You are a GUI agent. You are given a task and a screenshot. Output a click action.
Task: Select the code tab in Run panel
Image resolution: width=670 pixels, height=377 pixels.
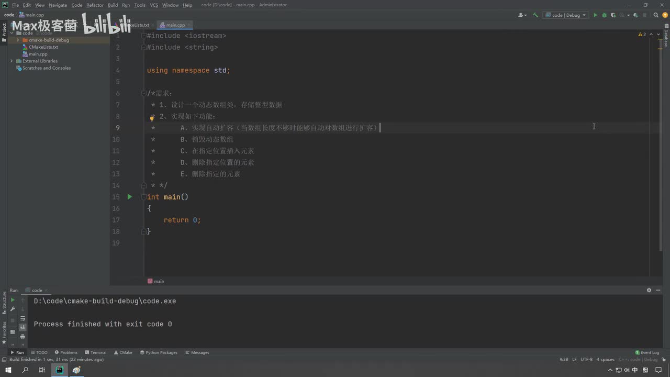point(37,290)
